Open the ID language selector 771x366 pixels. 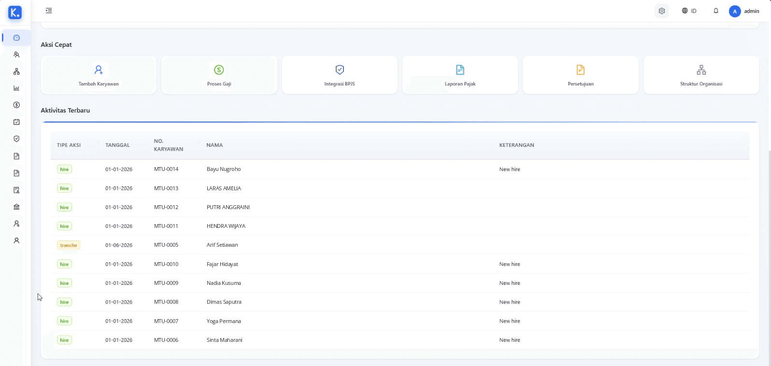689,11
